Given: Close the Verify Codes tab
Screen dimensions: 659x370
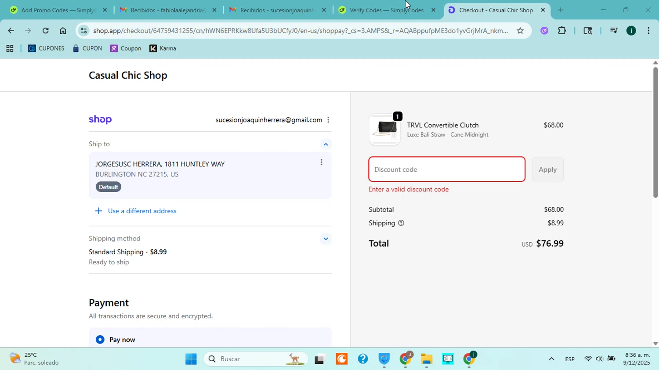Looking at the screenshot, I should (434, 10).
